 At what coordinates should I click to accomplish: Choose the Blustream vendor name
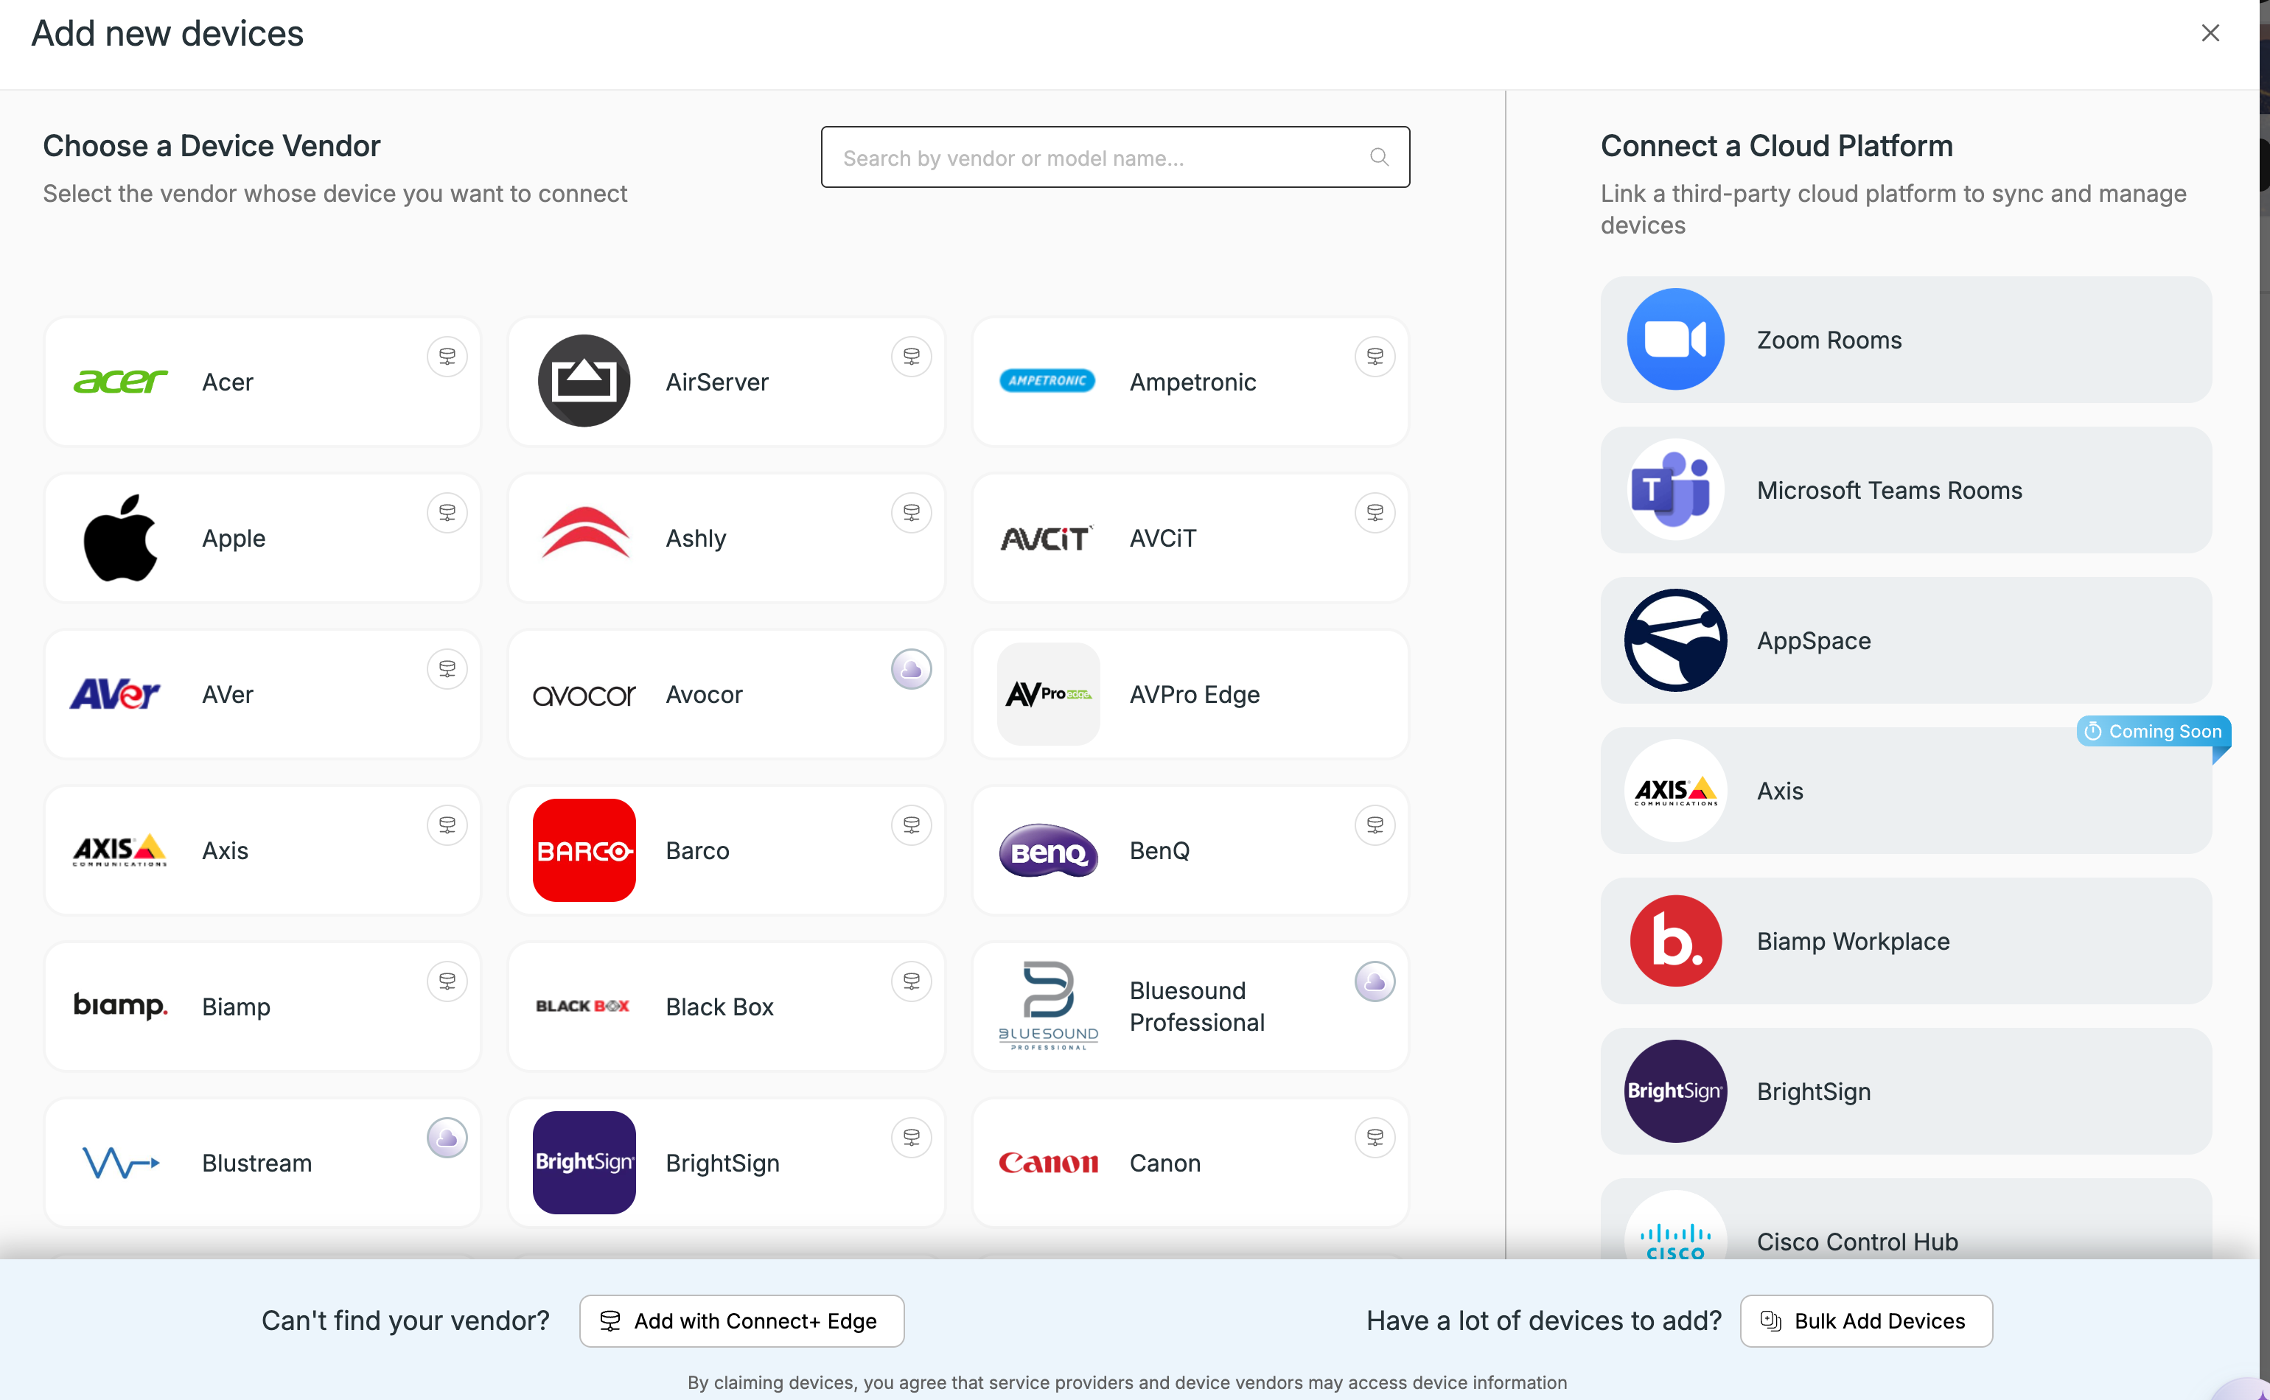pos(257,1164)
